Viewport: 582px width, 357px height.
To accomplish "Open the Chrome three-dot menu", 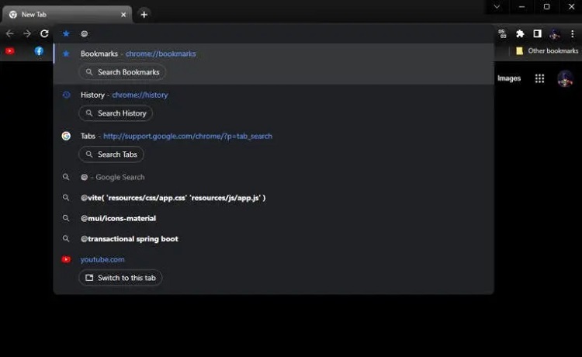I will click(x=573, y=34).
